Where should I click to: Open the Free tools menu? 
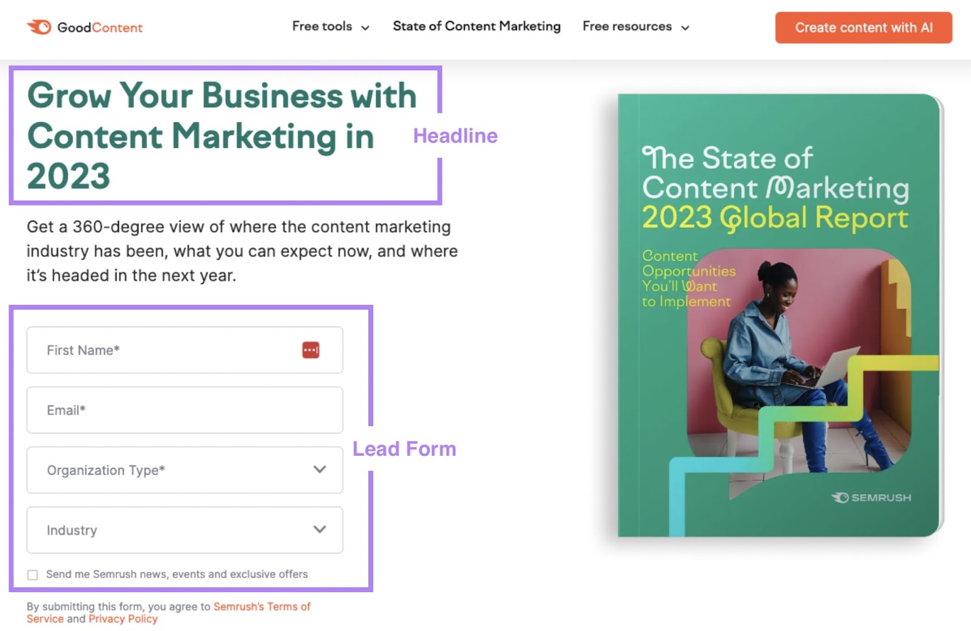(322, 26)
